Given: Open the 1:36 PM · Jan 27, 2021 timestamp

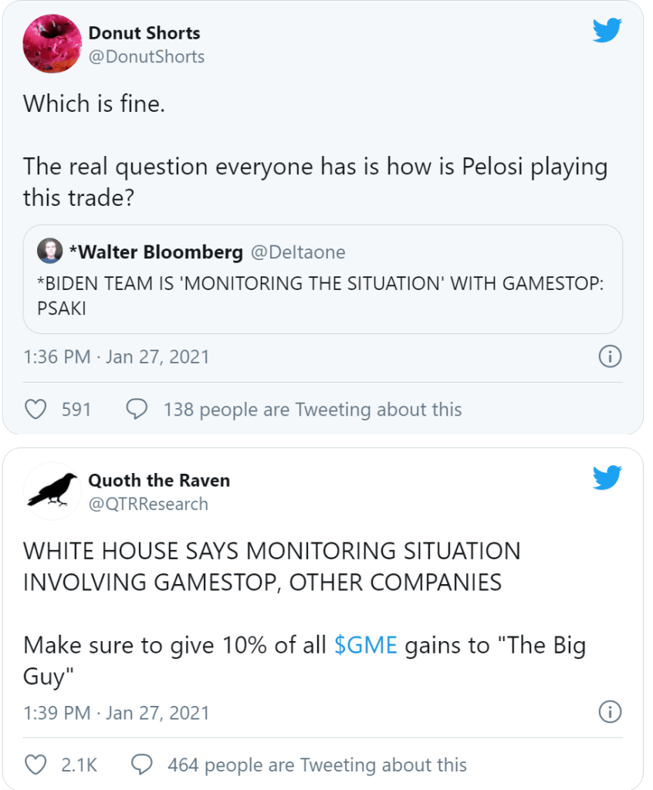Looking at the screenshot, I should pos(116,357).
